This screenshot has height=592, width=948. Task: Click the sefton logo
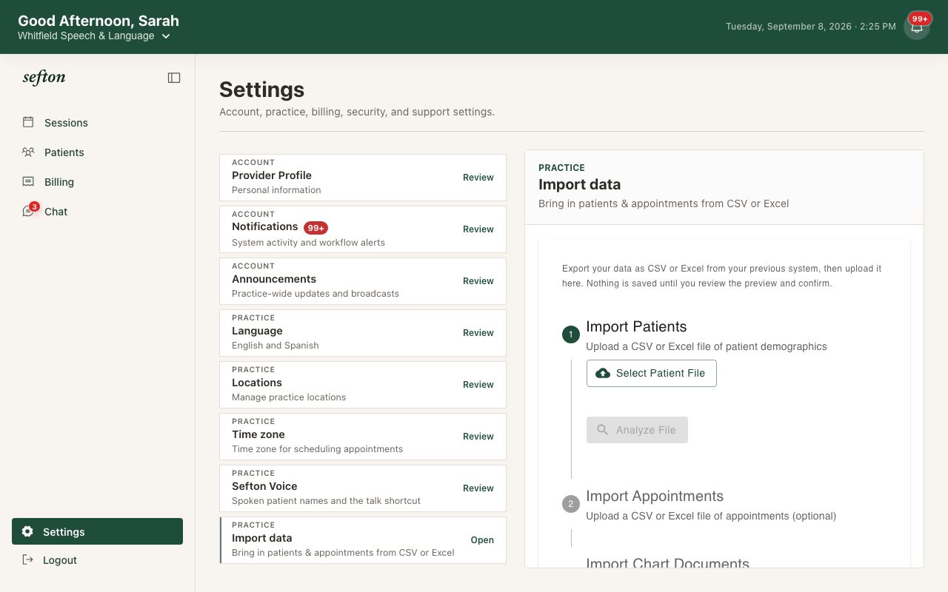point(44,77)
